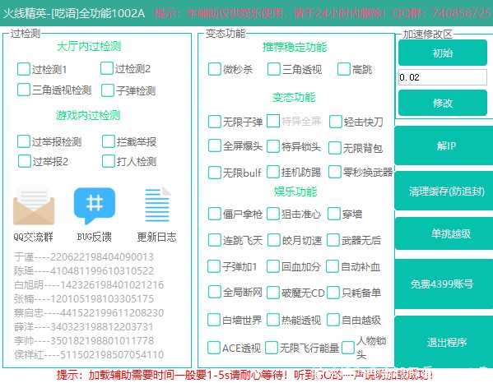Click the 娱乐功能 heading
The height and width of the screenshot is (383, 493).
click(295, 191)
